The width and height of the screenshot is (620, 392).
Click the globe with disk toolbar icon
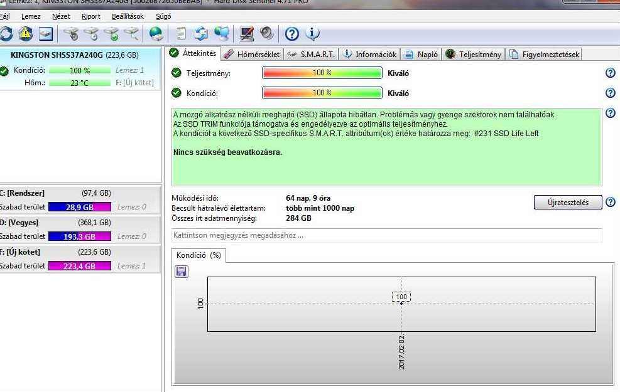(x=156, y=34)
